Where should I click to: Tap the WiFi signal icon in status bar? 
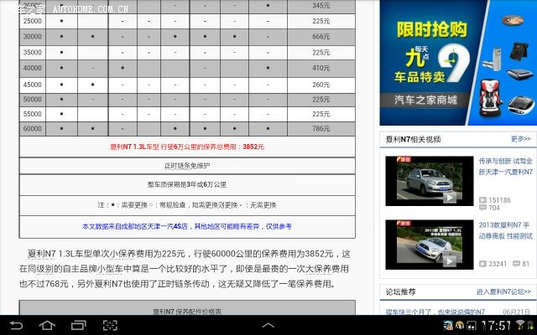click(x=520, y=324)
